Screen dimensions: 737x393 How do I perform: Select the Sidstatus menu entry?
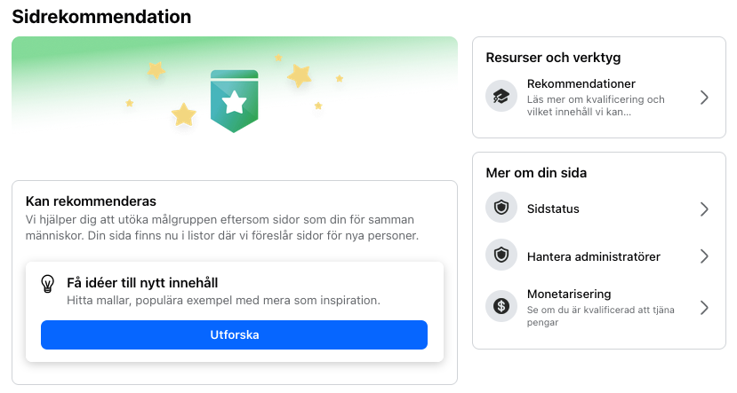(x=553, y=209)
